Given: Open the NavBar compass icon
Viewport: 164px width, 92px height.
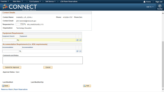Looking at the screenshot, I should pyautogui.click(x=160, y=6).
